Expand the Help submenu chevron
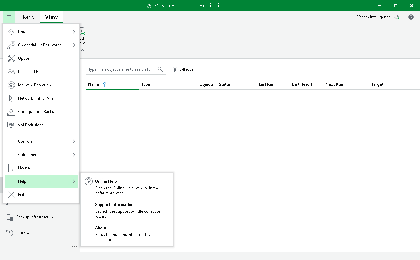Image resolution: width=420 pixels, height=260 pixels. click(x=74, y=181)
